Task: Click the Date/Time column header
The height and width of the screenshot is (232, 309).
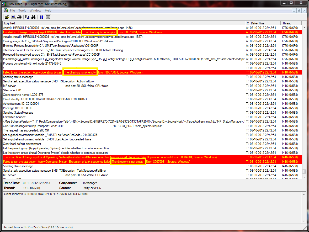Action: (x=264, y=23)
